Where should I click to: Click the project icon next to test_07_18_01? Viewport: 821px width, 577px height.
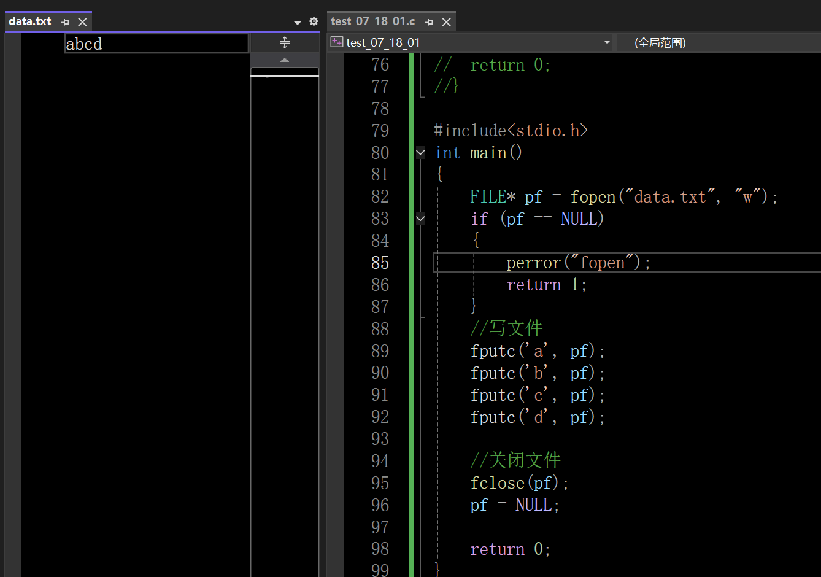click(x=336, y=42)
